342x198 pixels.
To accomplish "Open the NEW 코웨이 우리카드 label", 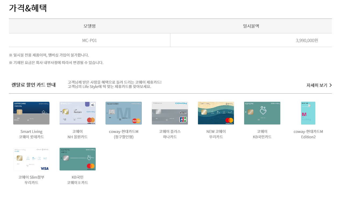I will [216, 134].
